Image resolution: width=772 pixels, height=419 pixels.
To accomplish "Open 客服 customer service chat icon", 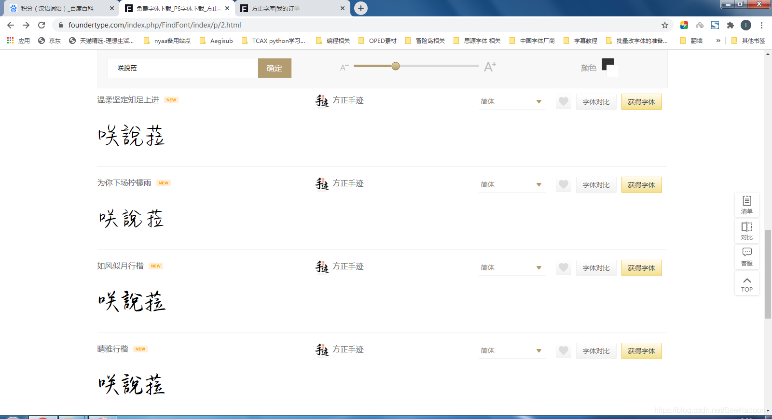I will coord(747,257).
